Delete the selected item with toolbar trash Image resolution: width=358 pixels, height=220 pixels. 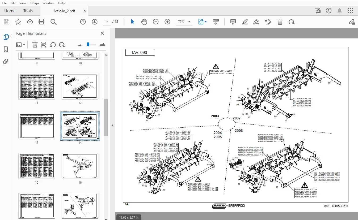click(x=280, y=22)
